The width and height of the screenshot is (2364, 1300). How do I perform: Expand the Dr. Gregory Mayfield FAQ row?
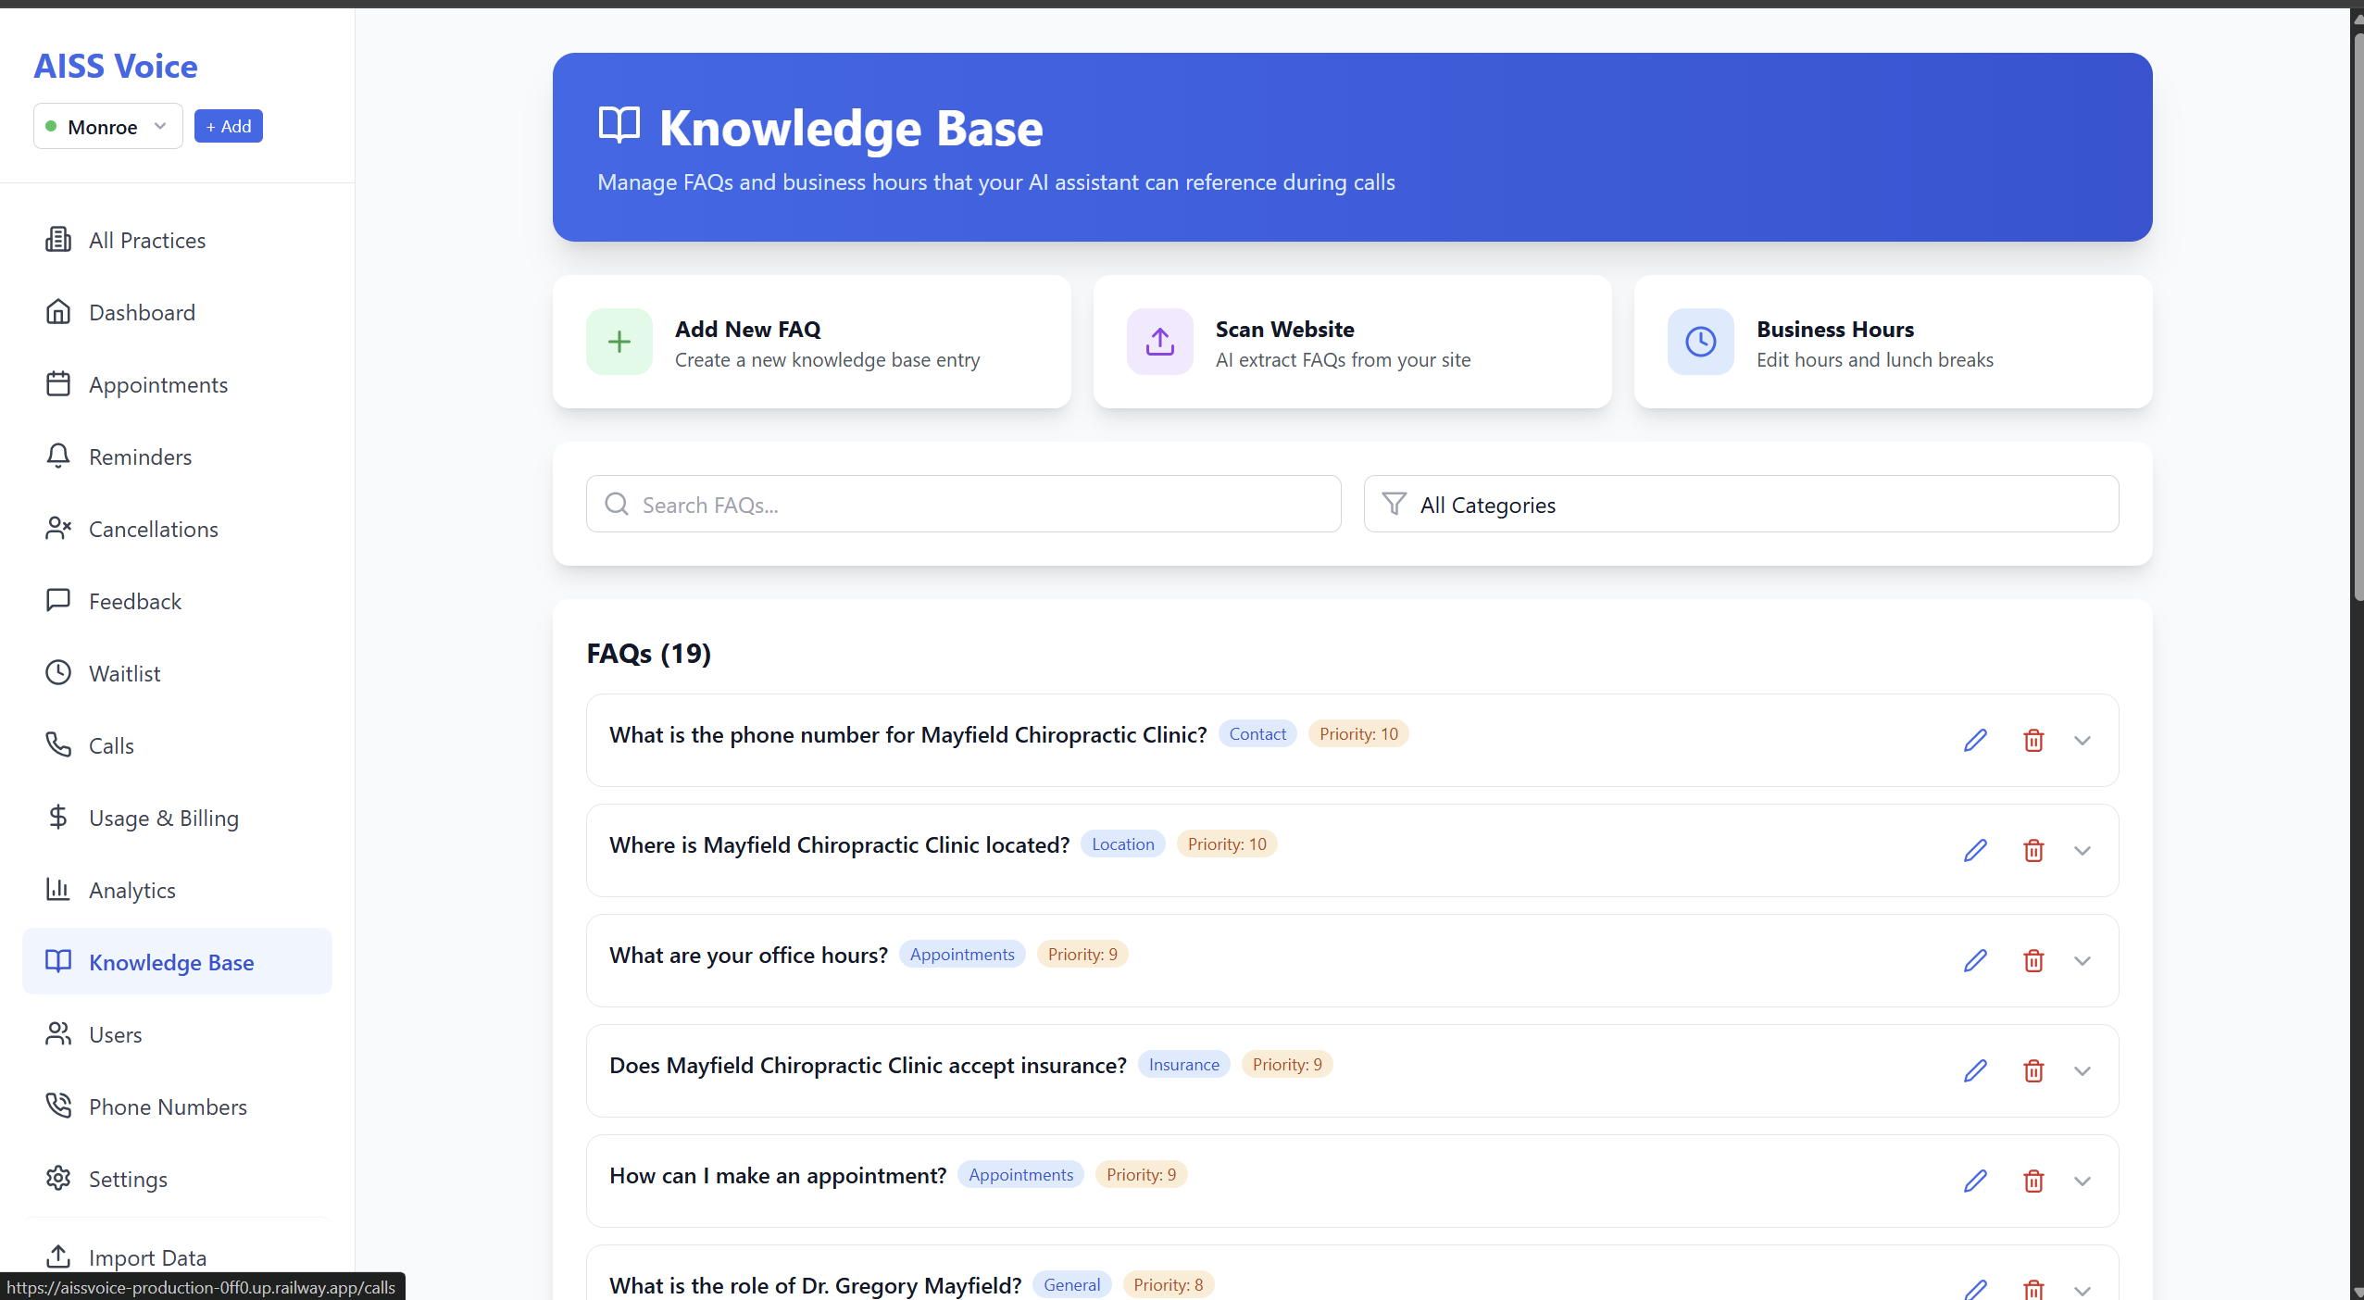click(2083, 1290)
